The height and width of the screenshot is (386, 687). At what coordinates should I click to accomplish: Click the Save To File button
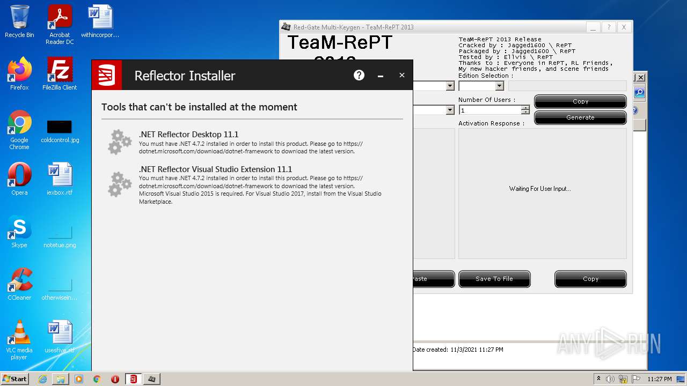(x=494, y=279)
